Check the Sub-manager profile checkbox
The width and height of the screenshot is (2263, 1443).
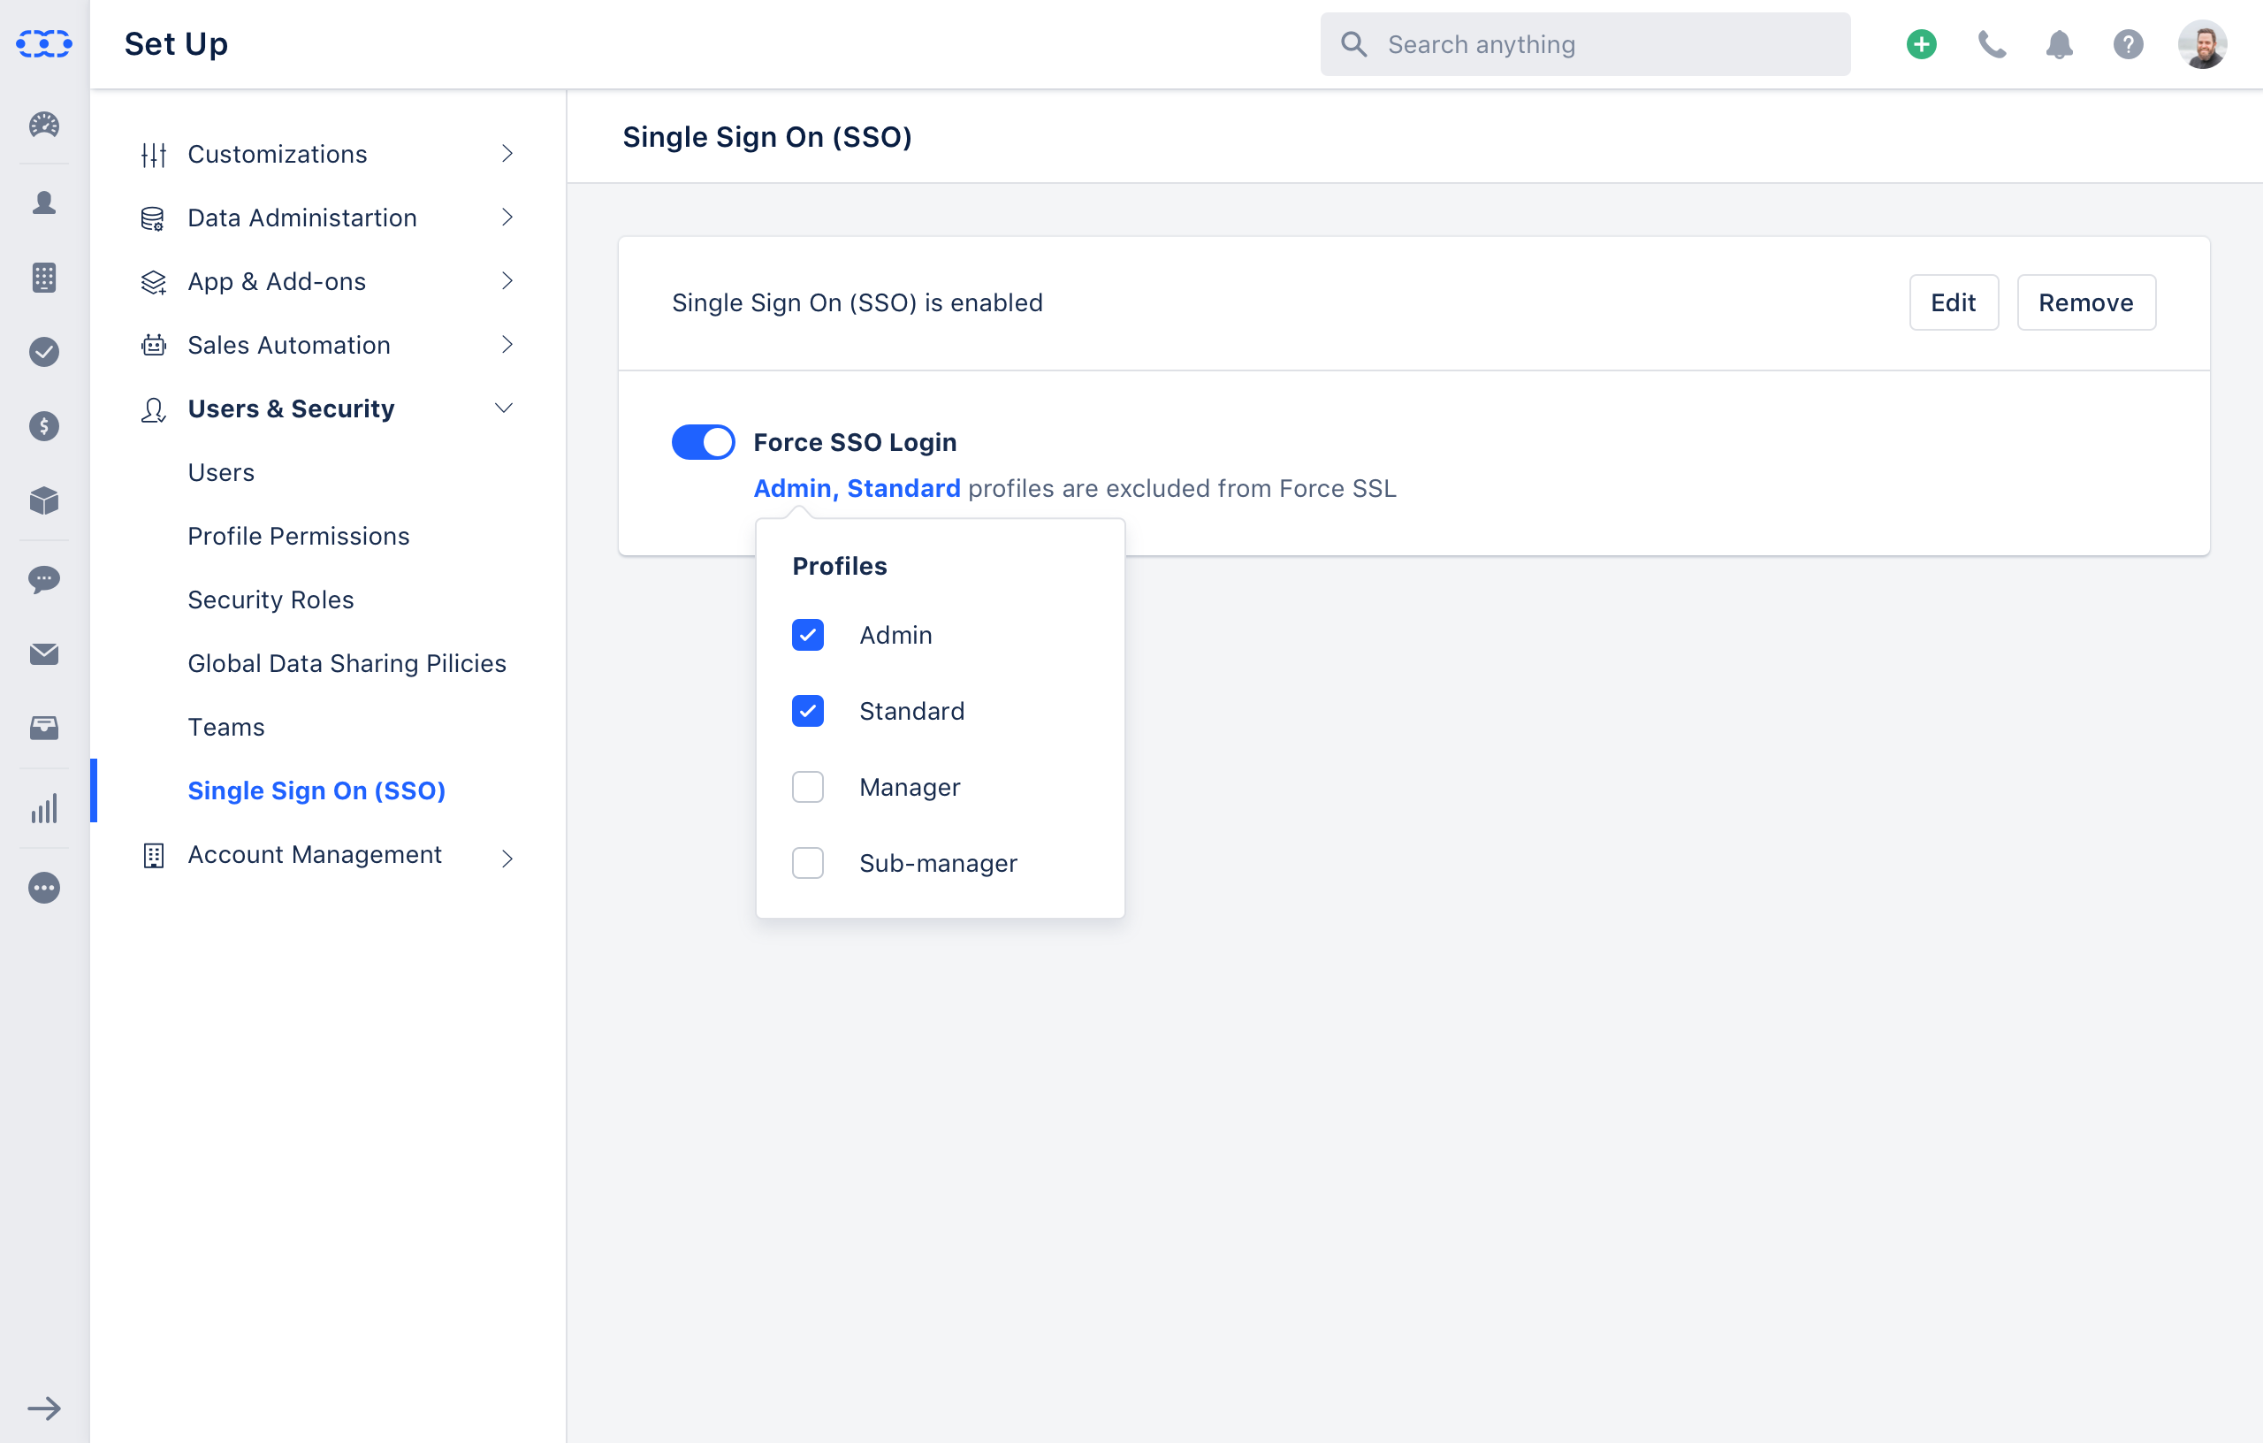point(807,863)
